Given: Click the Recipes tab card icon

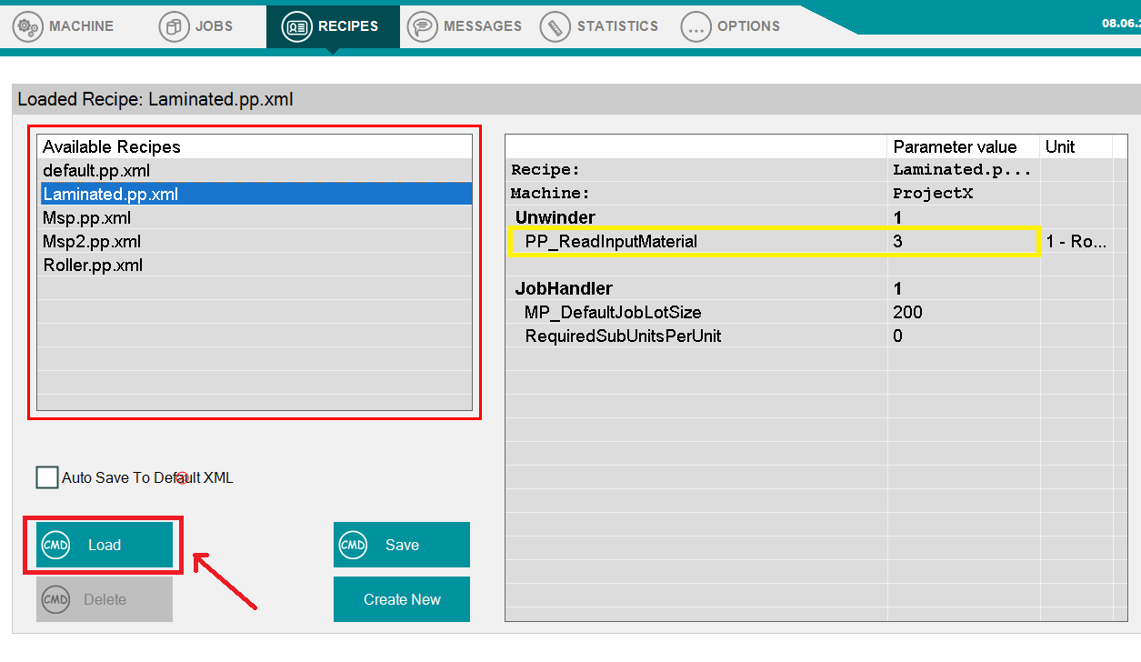Looking at the screenshot, I should [296, 26].
